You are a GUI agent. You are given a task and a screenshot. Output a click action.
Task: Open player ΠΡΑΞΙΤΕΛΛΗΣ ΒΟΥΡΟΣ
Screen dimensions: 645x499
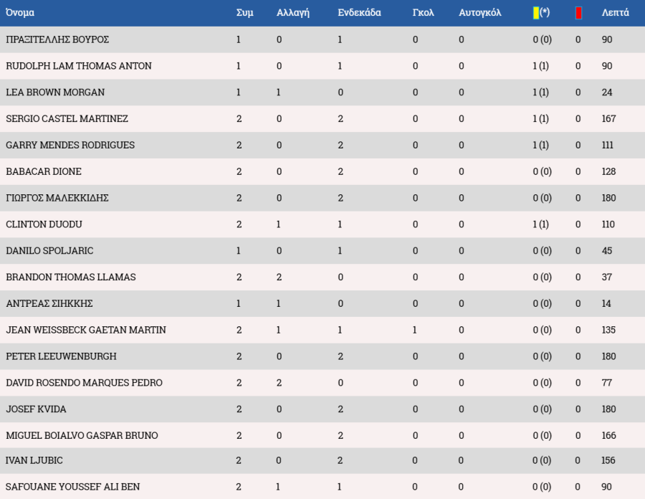(57, 39)
